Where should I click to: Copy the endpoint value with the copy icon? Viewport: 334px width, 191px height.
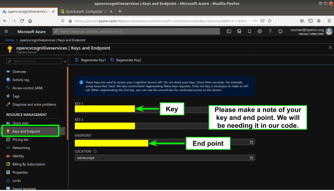[251, 142]
